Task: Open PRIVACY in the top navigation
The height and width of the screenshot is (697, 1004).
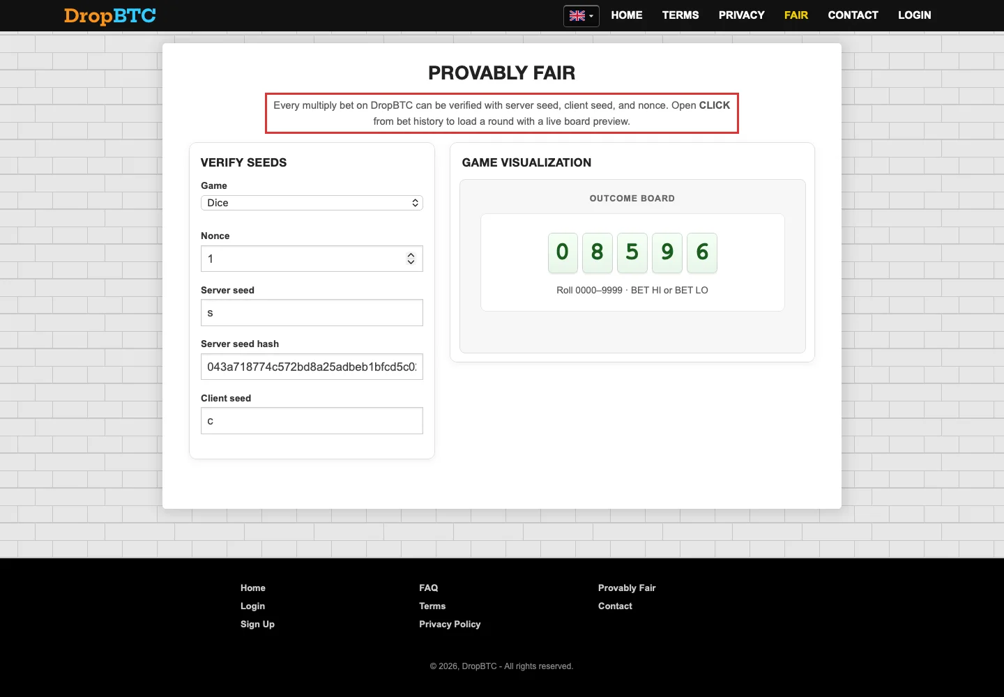Action: pyautogui.click(x=742, y=15)
